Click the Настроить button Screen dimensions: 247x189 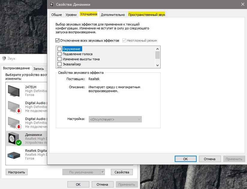(x=16, y=172)
